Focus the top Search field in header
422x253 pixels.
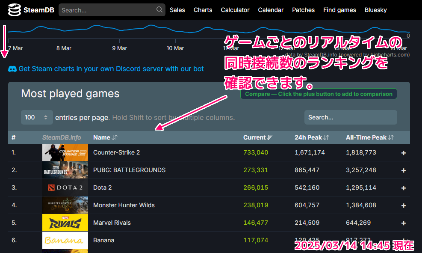click(x=112, y=10)
